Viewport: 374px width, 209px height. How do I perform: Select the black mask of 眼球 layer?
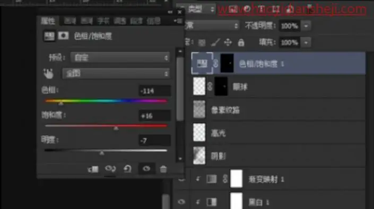[221, 86]
